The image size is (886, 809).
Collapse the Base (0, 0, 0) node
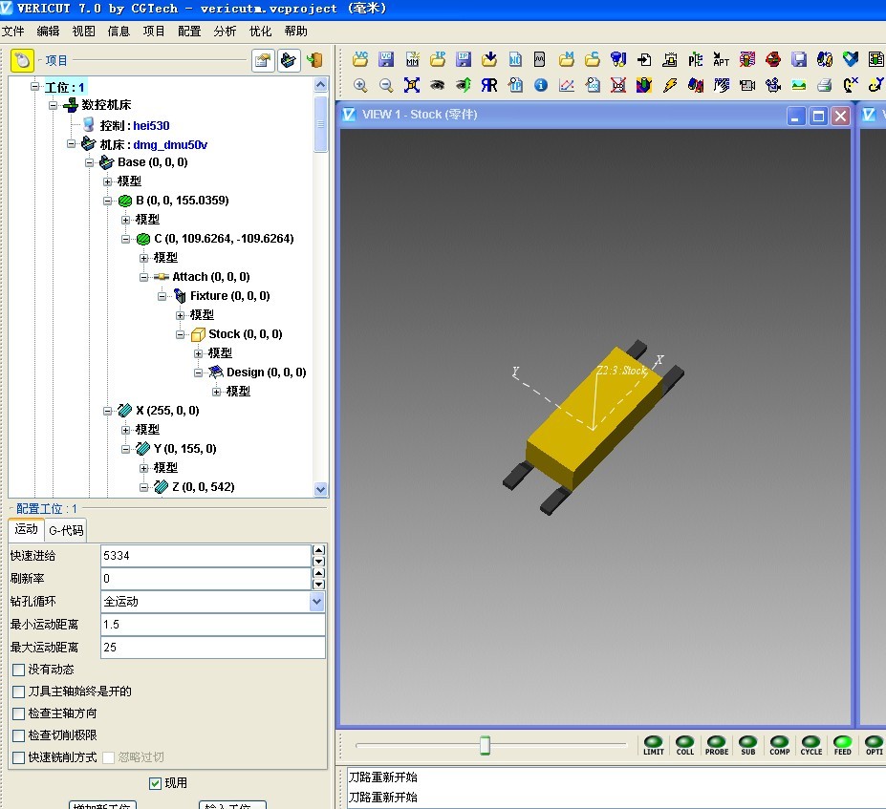pos(89,162)
